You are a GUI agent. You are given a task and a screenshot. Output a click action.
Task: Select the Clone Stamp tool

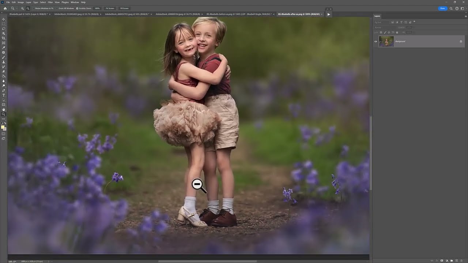[4, 62]
